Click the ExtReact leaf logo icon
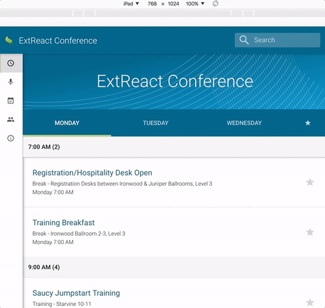 [x=9, y=41]
